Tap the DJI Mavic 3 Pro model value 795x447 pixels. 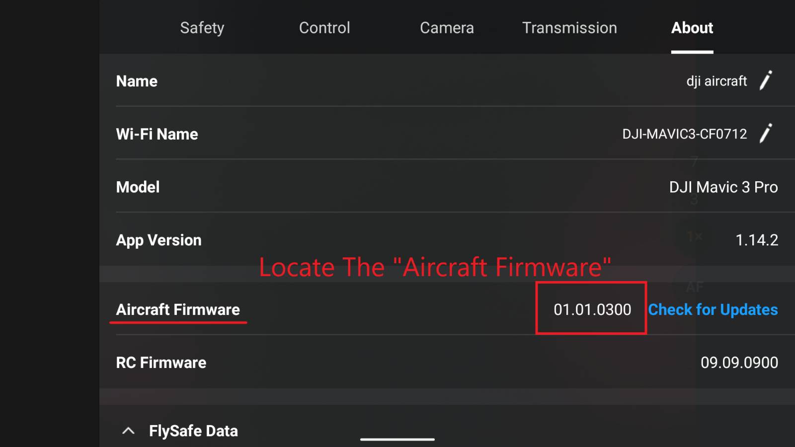click(723, 187)
